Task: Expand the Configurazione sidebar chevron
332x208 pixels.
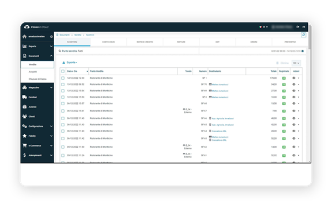Action: point(51,126)
